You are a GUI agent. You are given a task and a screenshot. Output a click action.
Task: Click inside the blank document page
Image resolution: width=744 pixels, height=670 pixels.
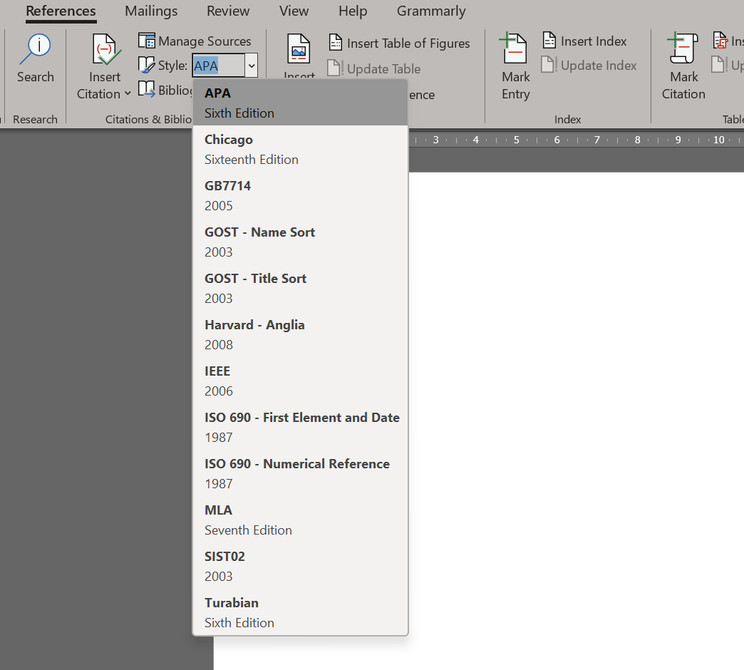click(576, 421)
